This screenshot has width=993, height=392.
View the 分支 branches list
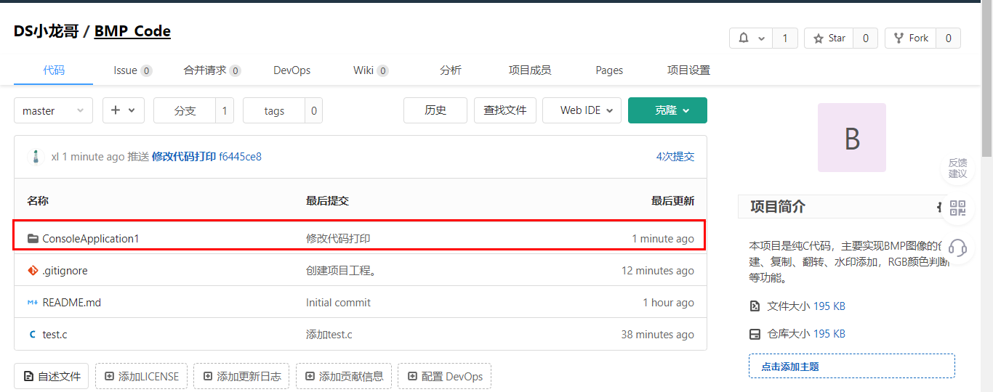coord(185,110)
